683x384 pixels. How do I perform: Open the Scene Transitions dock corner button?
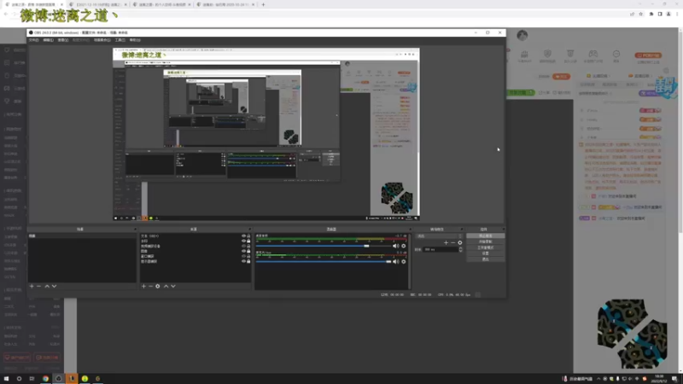pos(461,229)
